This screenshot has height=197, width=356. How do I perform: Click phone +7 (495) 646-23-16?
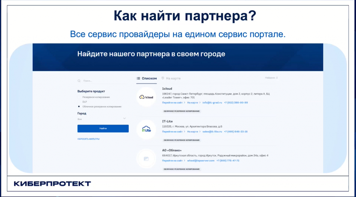tap(236, 132)
